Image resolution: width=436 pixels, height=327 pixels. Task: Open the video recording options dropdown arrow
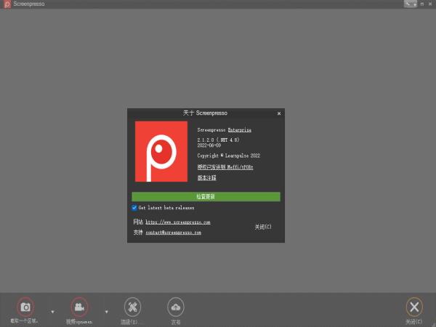(x=107, y=312)
